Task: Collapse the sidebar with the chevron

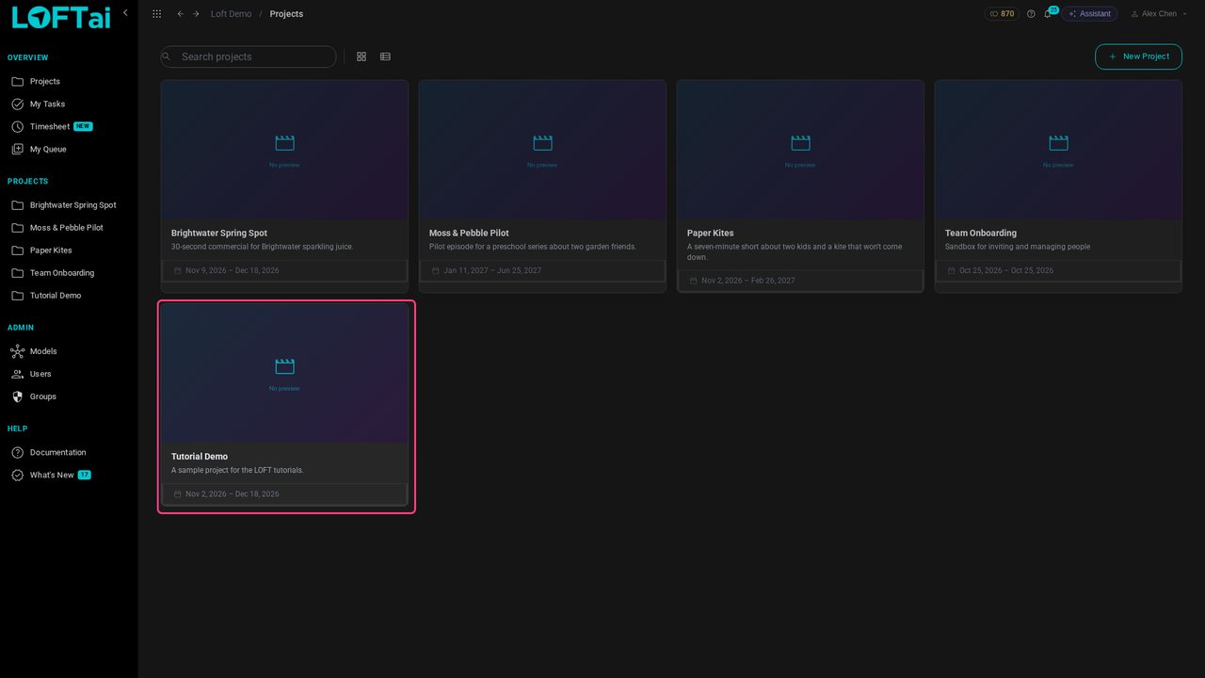Action: [125, 13]
